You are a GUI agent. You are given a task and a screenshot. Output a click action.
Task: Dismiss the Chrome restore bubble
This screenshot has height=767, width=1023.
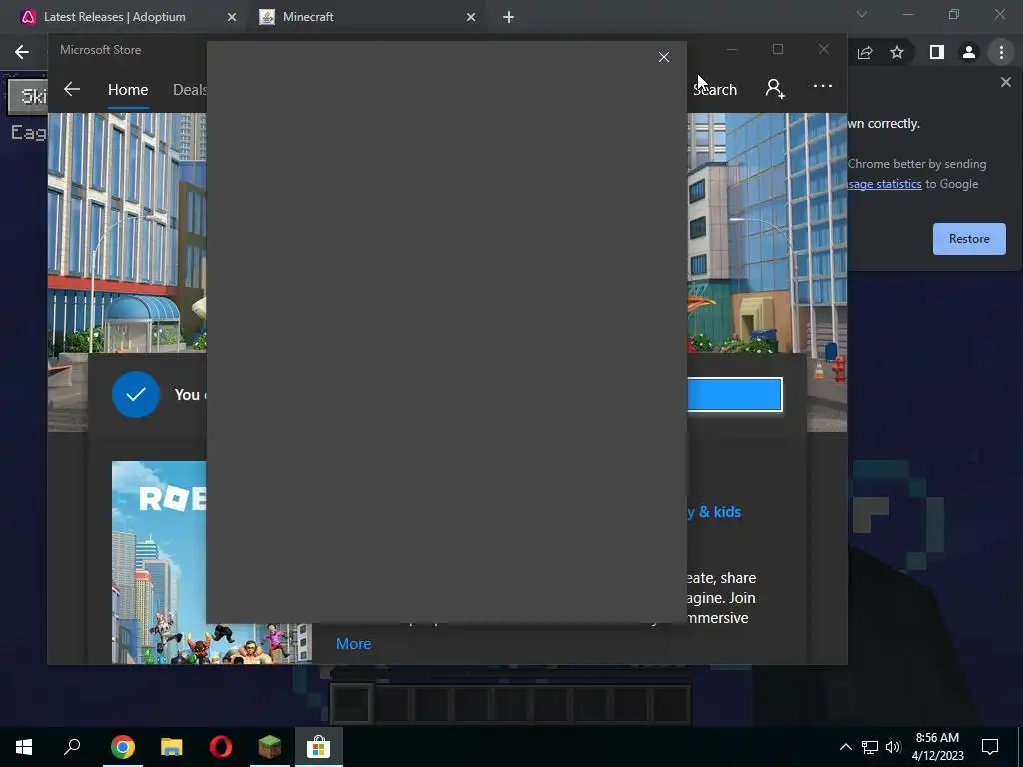[x=1005, y=82]
